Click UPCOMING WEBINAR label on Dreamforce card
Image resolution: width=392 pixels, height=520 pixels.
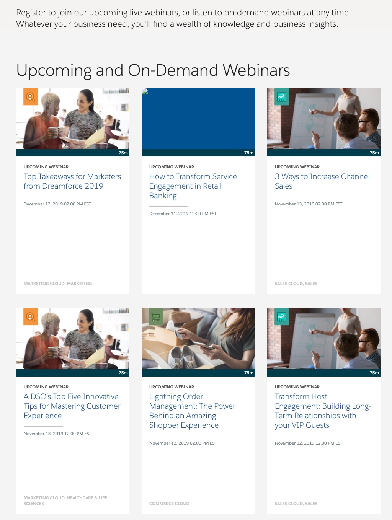click(x=46, y=167)
